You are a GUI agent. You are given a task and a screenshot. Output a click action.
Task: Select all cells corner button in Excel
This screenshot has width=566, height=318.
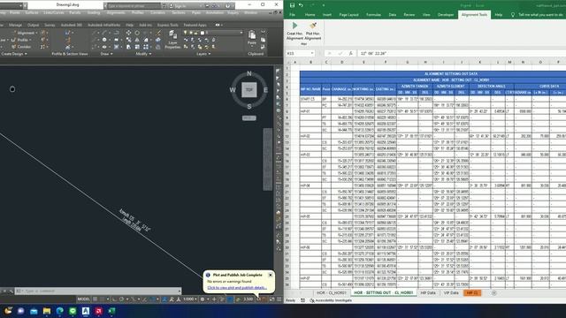pos(288,63)
